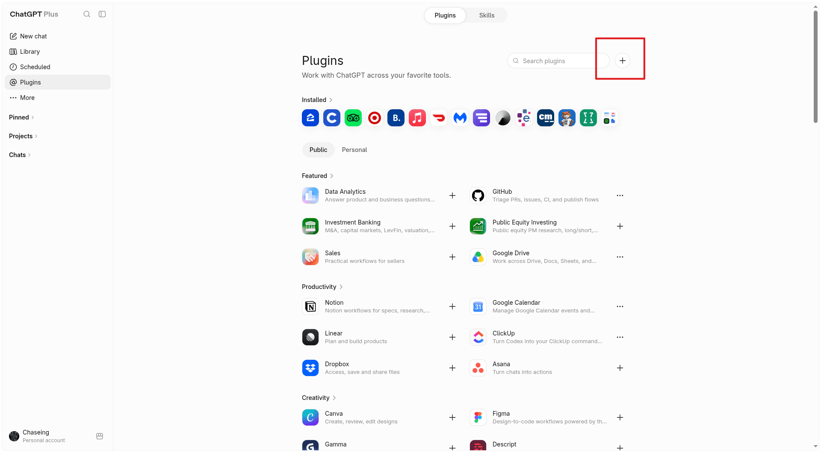Select Plugins in the sidebar

tap(58, 82)
